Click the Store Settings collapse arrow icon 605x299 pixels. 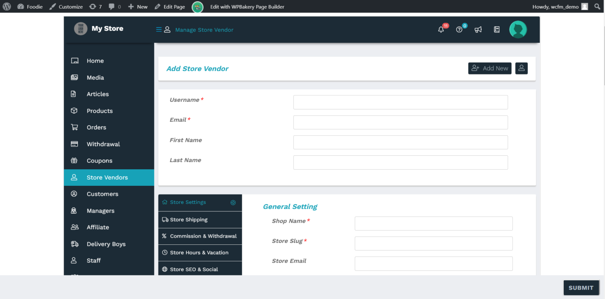coord(233,203)
